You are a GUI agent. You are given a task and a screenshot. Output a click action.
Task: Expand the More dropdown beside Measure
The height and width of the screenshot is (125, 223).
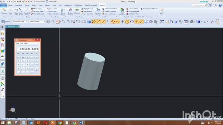click(x=10, y=12)
